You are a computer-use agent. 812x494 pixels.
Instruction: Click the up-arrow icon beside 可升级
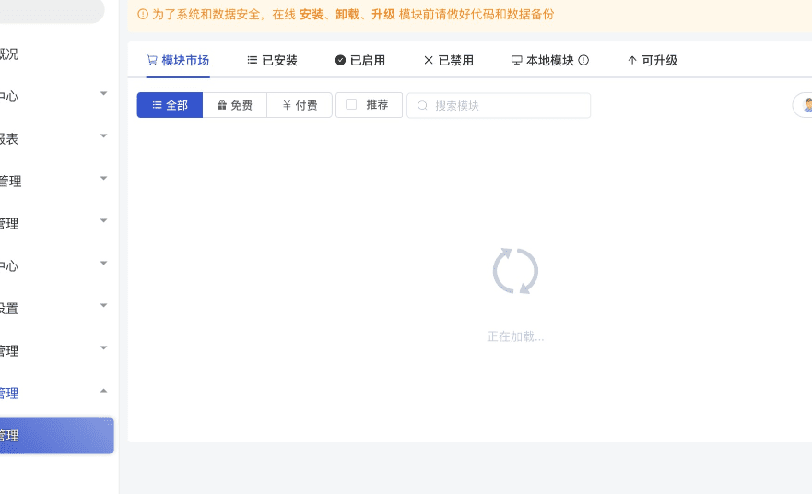click(x=631, y=60)
